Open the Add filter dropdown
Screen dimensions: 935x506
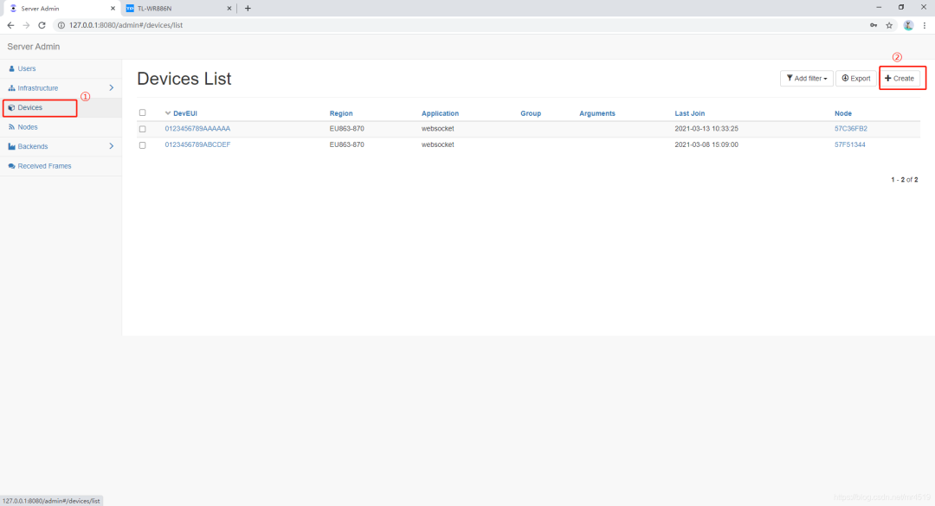click(806, 78)
